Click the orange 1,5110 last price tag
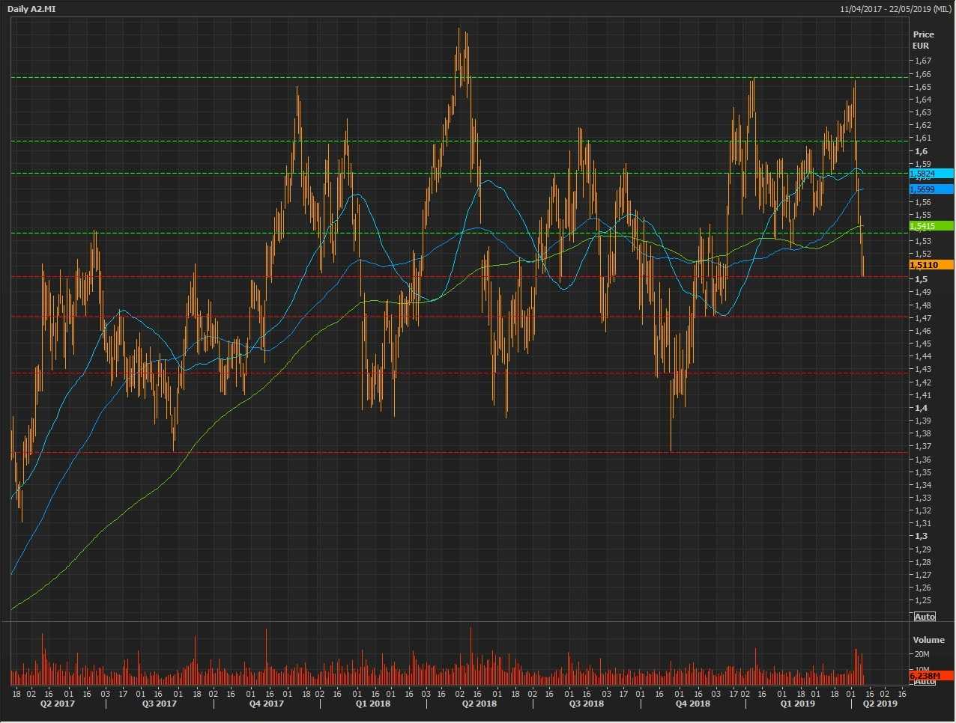956x723 pixels. coord(931,265)
